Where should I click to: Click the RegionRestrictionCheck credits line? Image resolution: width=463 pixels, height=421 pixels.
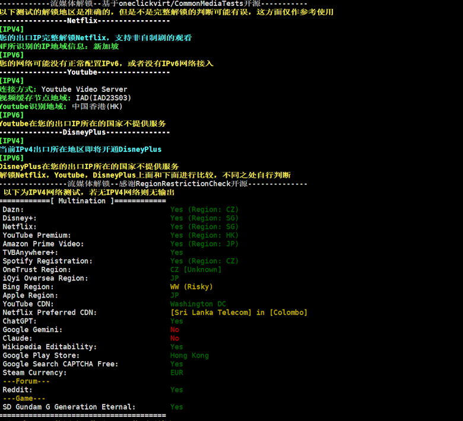[x=154, y=184]
